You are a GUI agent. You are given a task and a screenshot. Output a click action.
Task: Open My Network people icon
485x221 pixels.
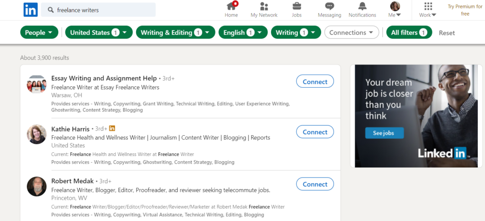point(264,7)
